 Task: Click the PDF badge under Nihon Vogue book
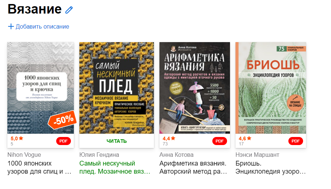(63, 141)
